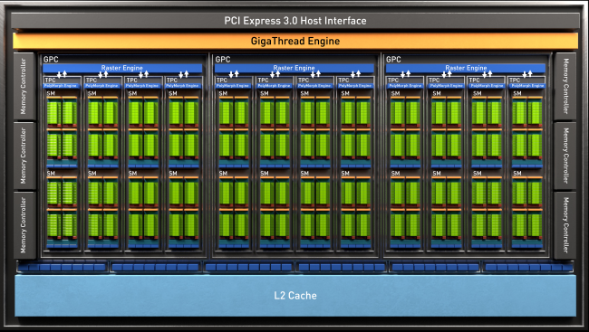Screen dimensions: 589x332
Task: Select the Raster Engine bar in the leftmost GPC
Action: (122, 68)
